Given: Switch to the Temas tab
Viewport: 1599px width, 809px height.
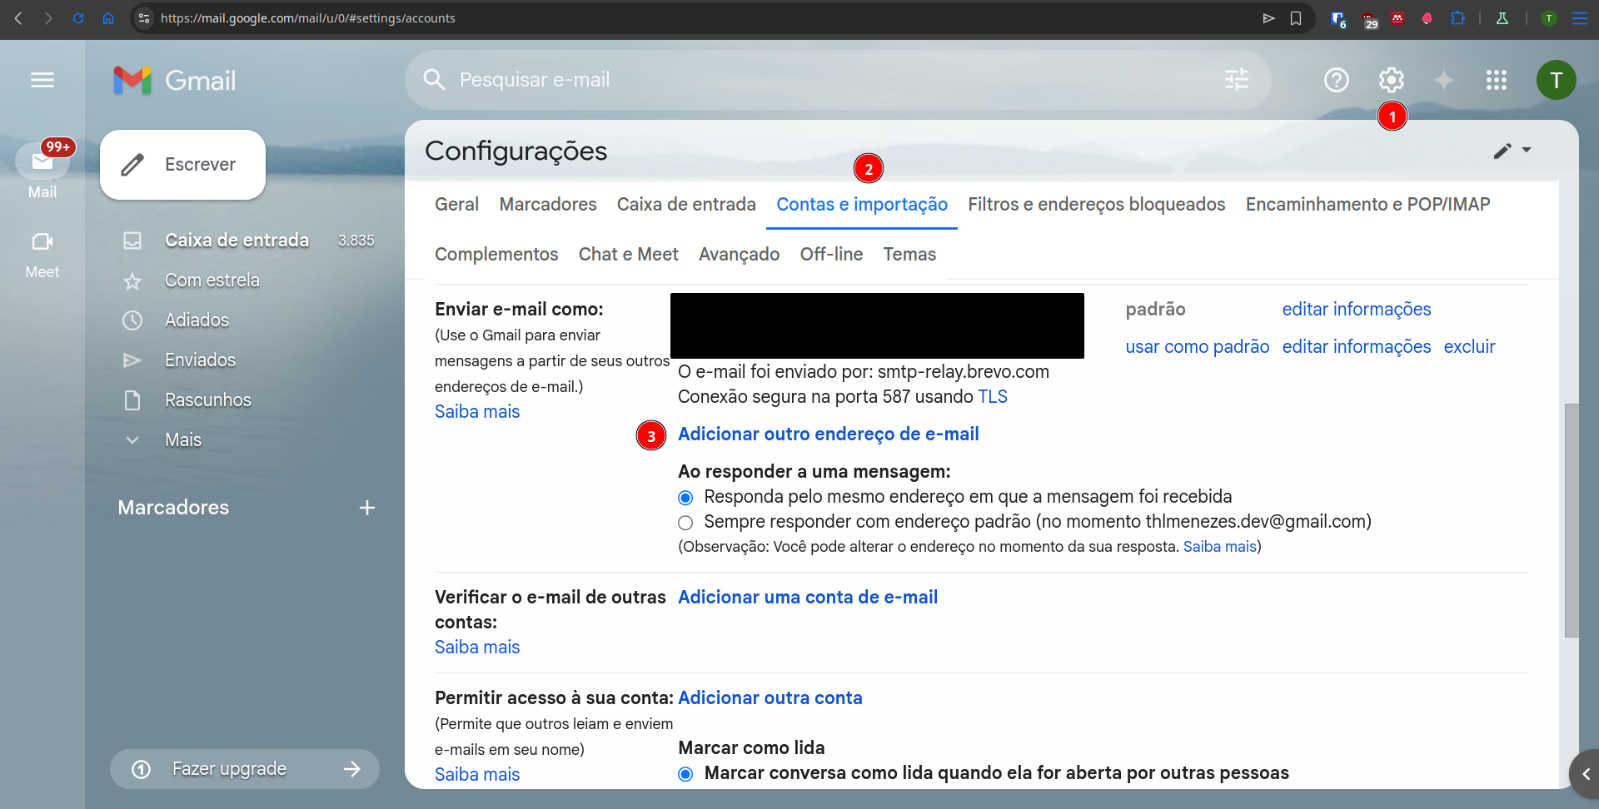Looking at the screenshot, I should pyautogui.click(x=909, y=255).
